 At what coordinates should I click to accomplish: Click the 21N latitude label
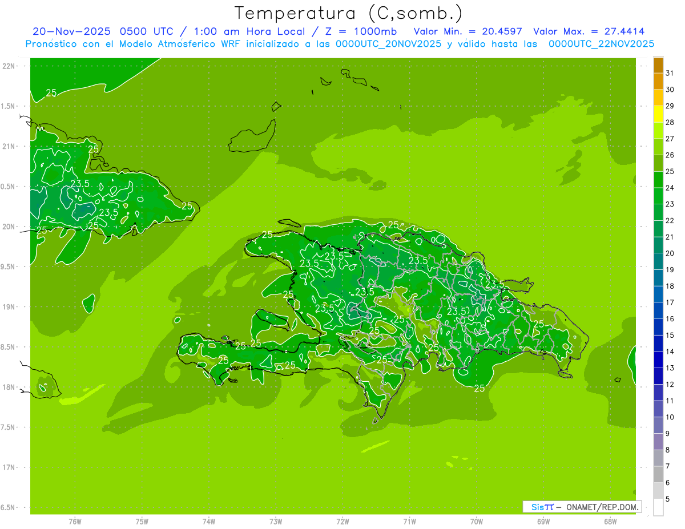pyautogui.click(x=9, y=146)
